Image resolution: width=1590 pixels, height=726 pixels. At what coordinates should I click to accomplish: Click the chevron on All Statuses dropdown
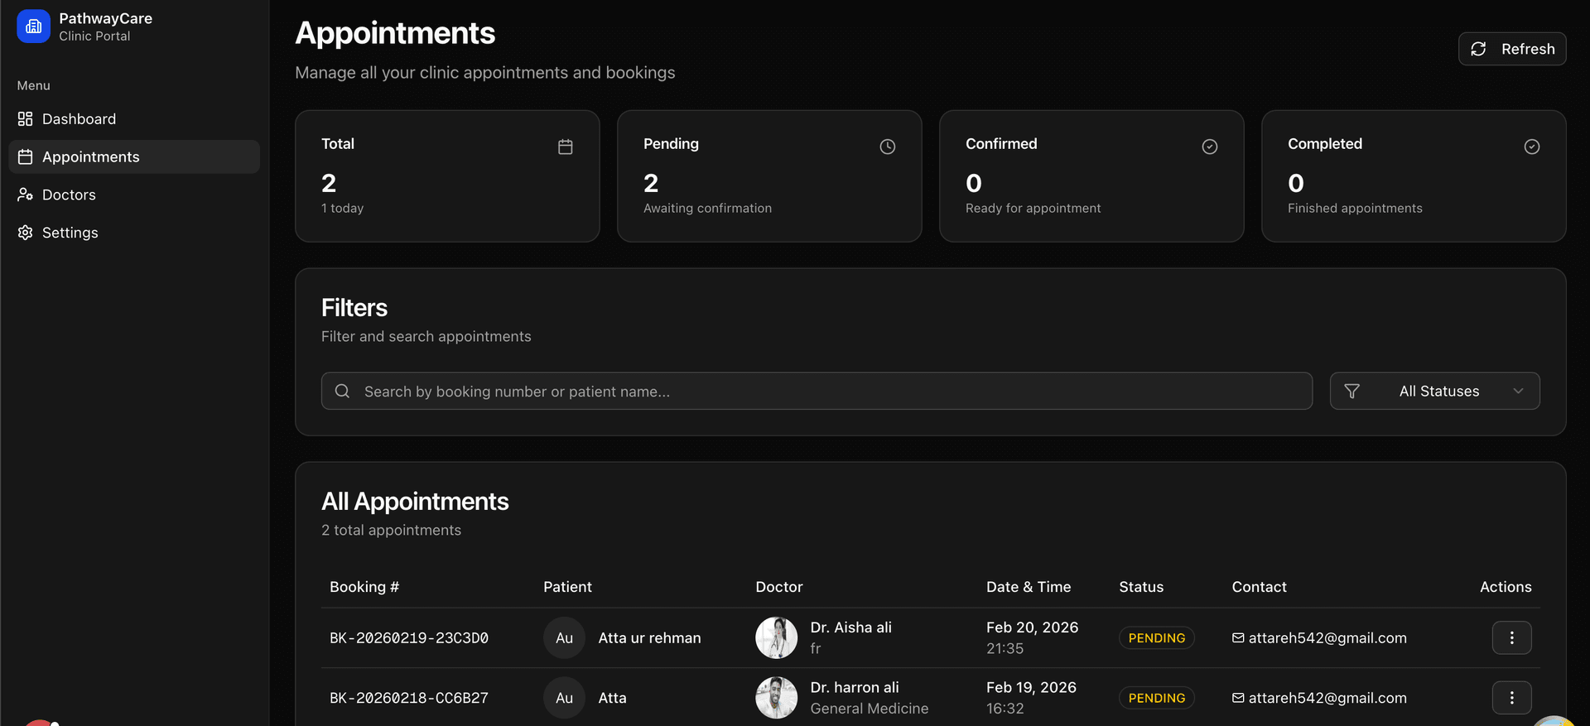pyautogui.click(x=1518, y=391)
